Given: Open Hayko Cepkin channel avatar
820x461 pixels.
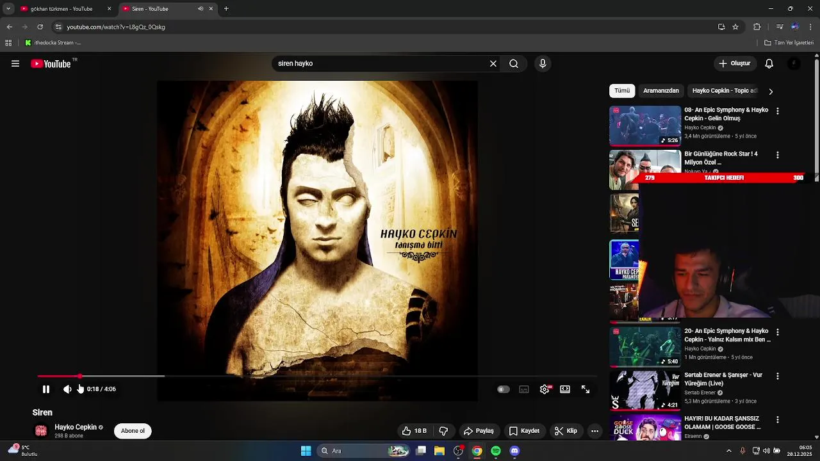Looking at the screenshot, I should click(x=41, y=431).
